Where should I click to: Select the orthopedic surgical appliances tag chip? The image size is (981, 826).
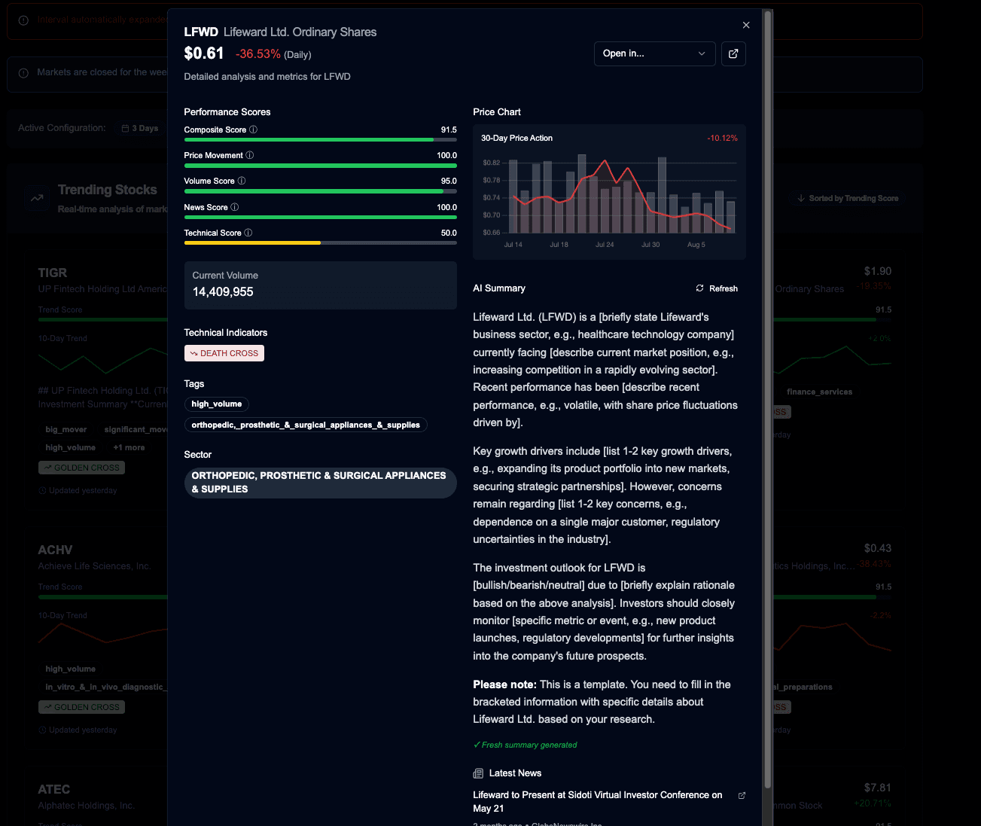[306, 424]
